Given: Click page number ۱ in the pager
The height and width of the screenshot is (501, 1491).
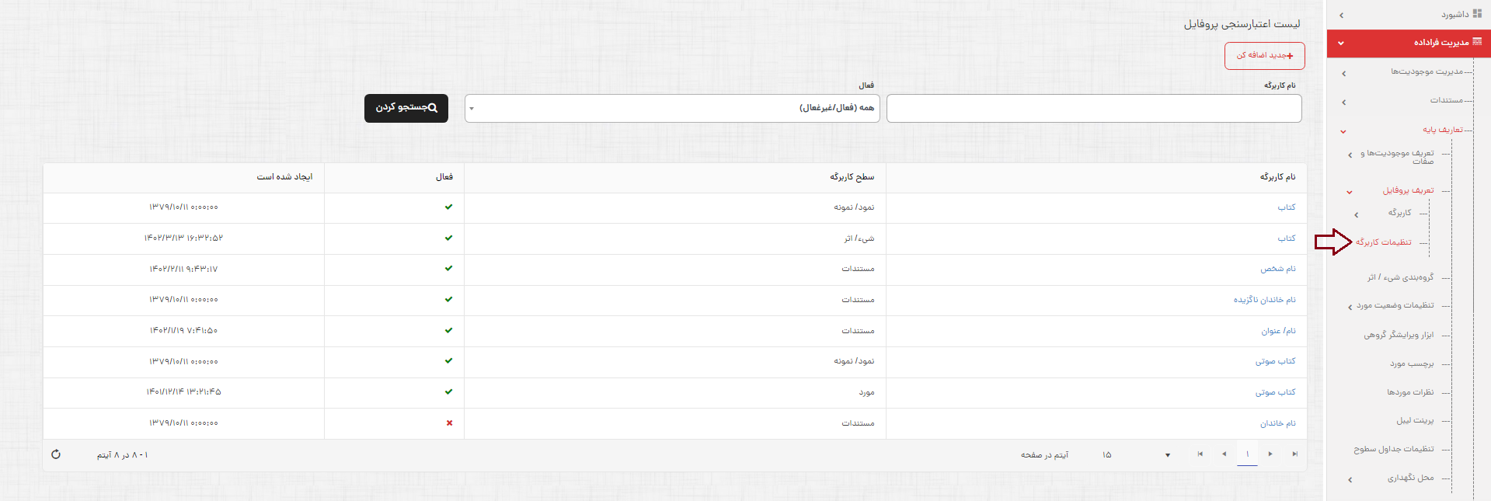Looking at the screenshot, I should tap(1247, 454).
